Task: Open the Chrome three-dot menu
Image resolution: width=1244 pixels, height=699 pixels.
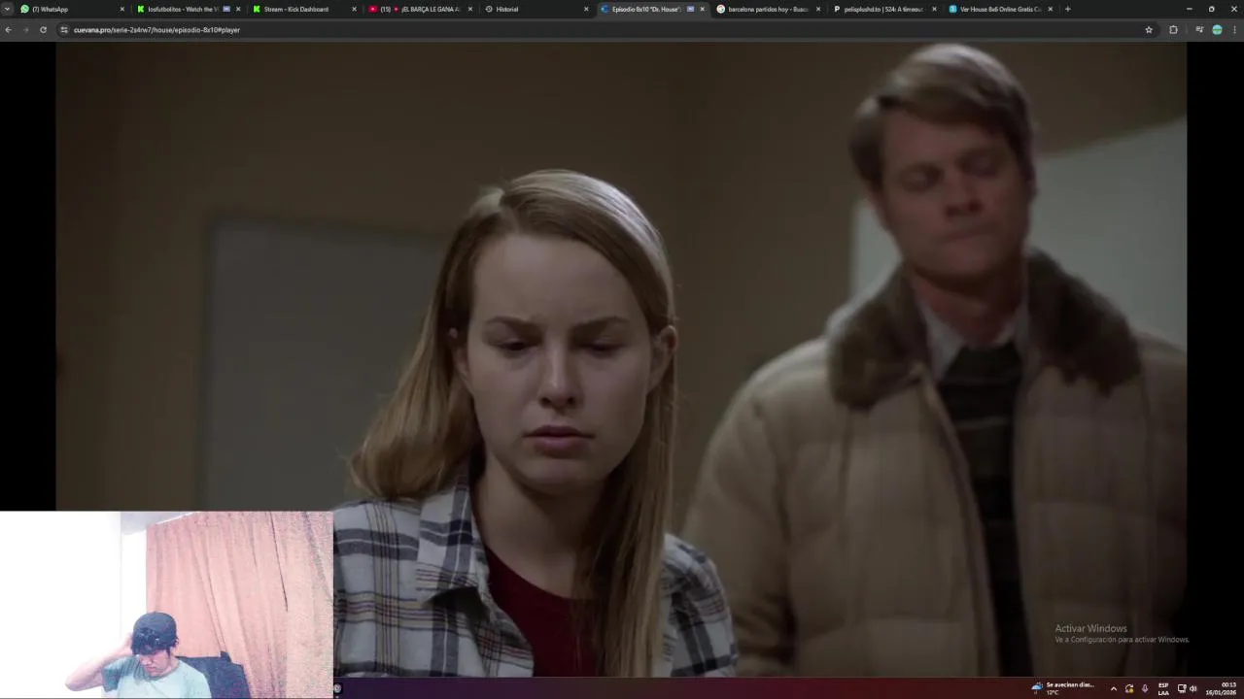Action: 1234,30
